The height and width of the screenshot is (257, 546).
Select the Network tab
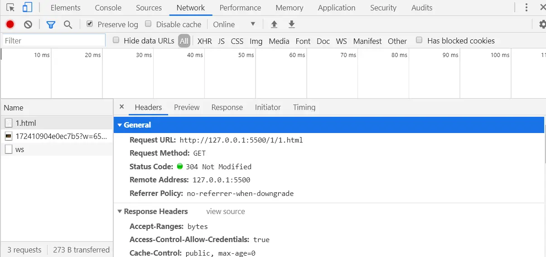tap(190, 8)
